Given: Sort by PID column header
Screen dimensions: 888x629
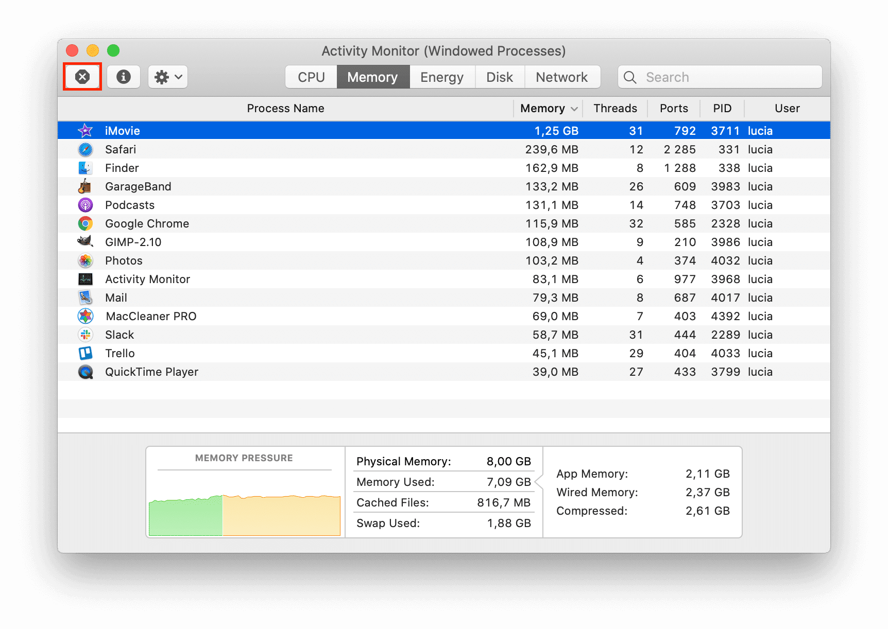Looking at the screenshot, I should pyautogui.click(x=722, y=108).
